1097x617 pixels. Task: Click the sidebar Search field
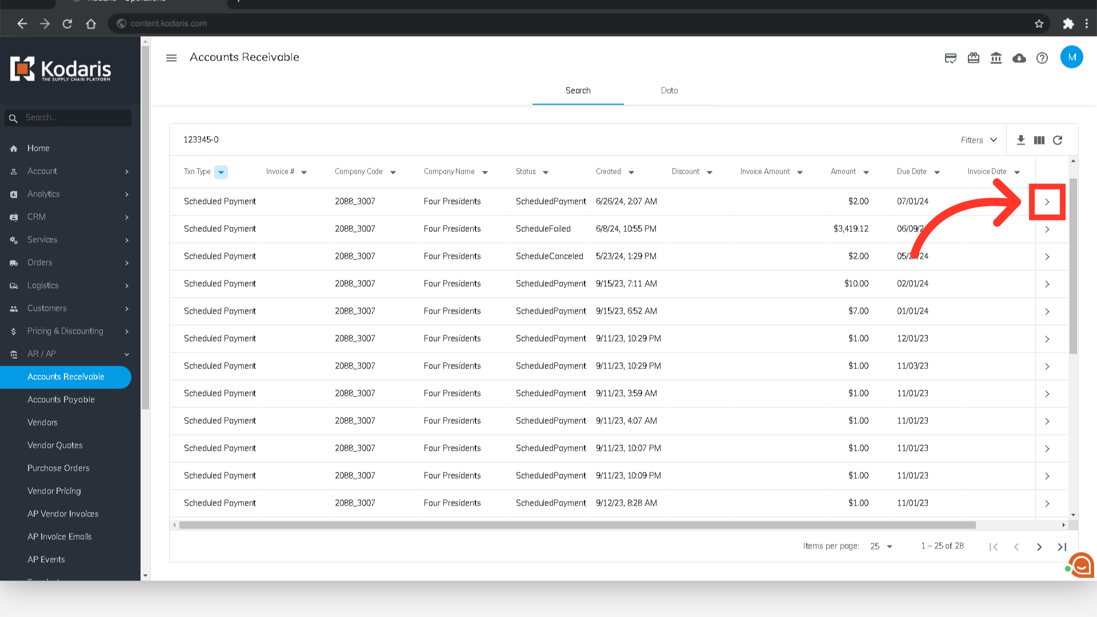[74, 118]
